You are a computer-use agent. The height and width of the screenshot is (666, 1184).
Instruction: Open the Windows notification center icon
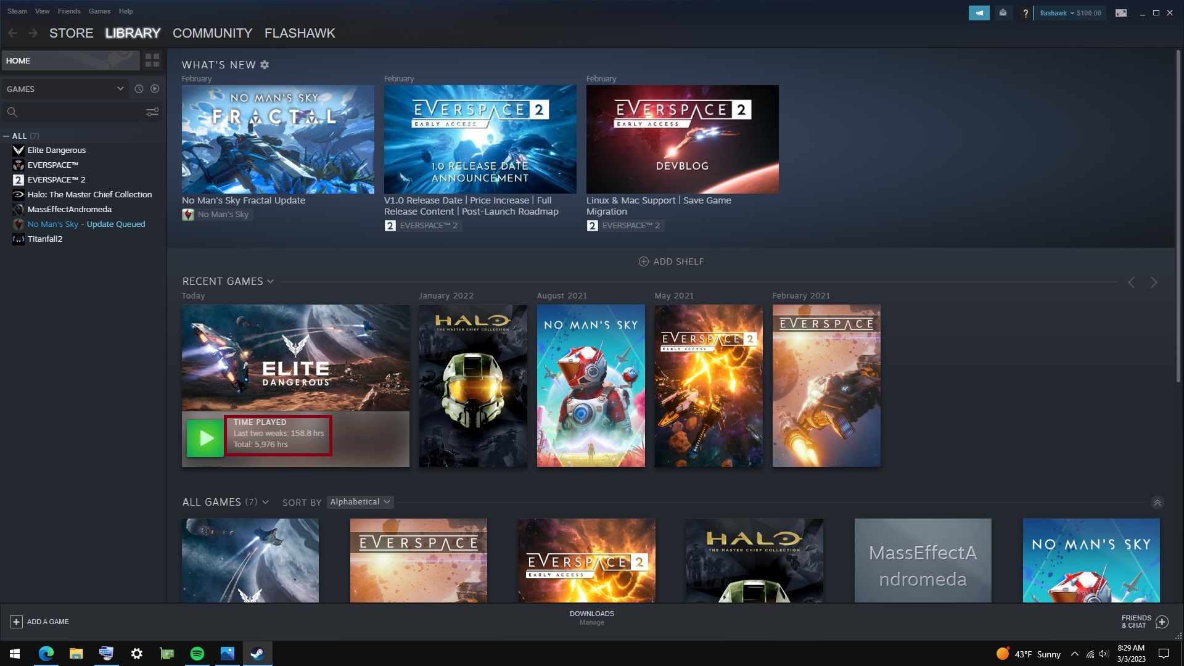(x=1164, y=654)
